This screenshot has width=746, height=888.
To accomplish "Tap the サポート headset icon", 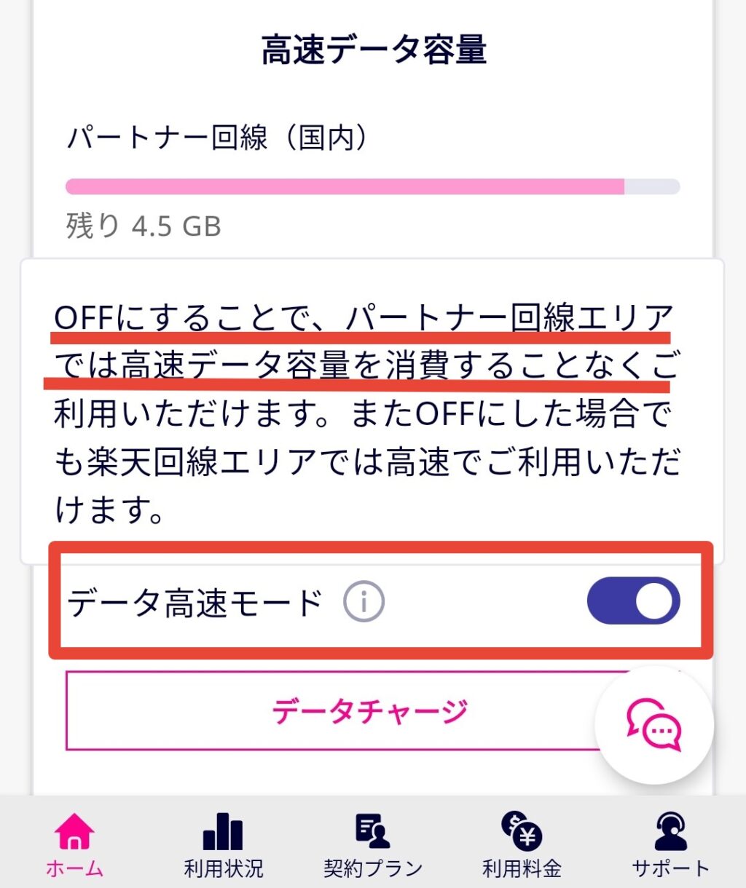I will pyautogui.click(x=670, y=831).
